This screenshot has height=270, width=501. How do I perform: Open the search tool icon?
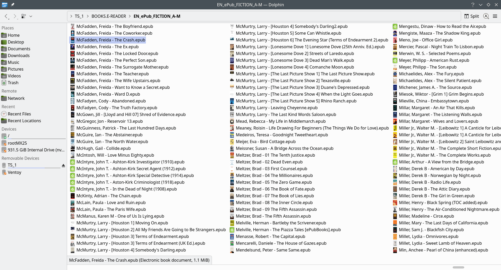[x=486, y=16]
